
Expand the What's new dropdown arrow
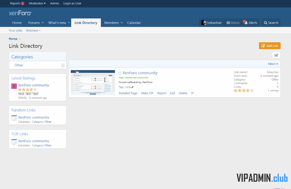click(69, 23)
